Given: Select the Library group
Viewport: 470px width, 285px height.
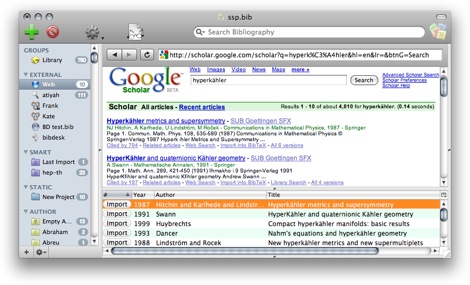Looking at the screenshot, I should (x=55, y=60).
